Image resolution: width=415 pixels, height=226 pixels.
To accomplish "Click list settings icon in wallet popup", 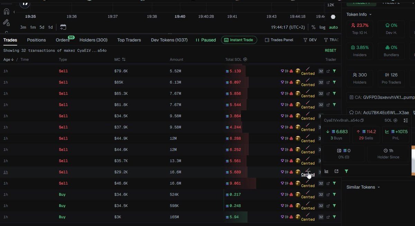I will tap(406, 120).
